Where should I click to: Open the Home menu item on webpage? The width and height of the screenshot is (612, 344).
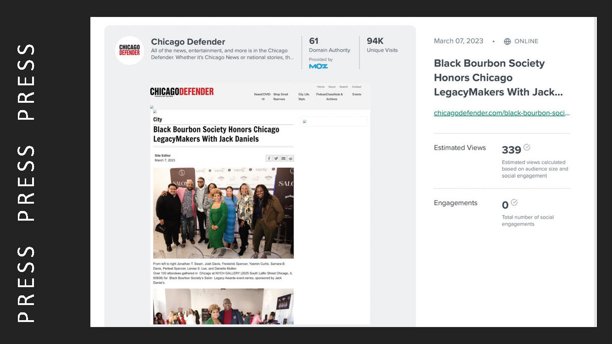321,87
